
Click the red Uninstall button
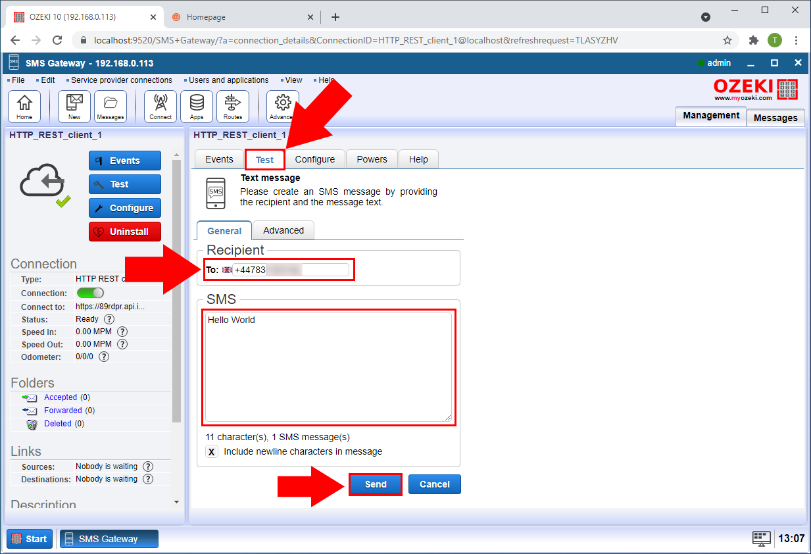click(x=125, y=232)
